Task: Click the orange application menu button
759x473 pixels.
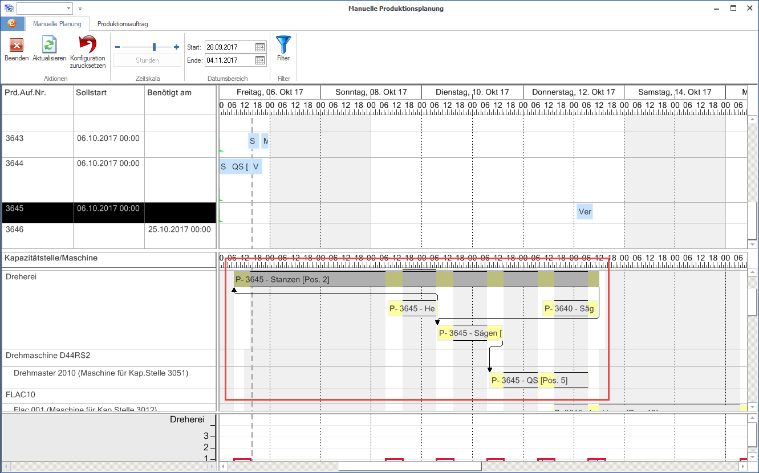Action: tap(12, 24)
